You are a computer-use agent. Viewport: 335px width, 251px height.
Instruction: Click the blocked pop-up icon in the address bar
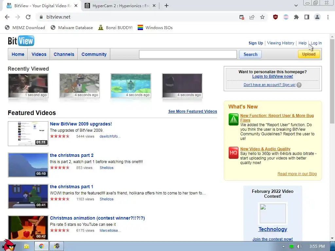[242, 17]
